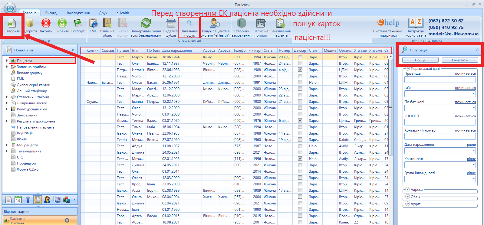Viewport: 484px width, 225px height.
Task: Tick declaration checkbox in Ольга row
Action: click(x=300, y=197)
